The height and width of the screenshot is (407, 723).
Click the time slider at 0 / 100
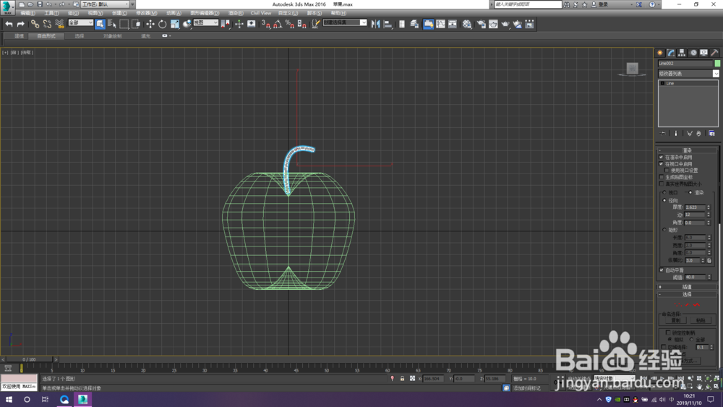pos(29,359)
